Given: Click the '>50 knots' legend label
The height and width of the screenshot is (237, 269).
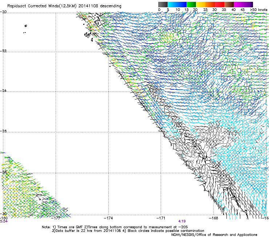Looking at the screenshot, I should (258, 10).
